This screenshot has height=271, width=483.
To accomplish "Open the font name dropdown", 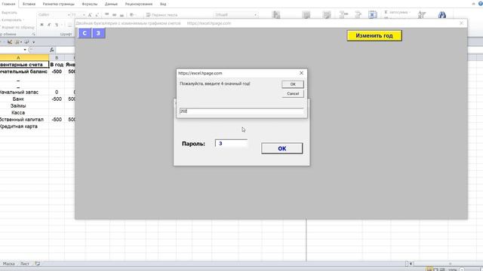I will [69, 15].
